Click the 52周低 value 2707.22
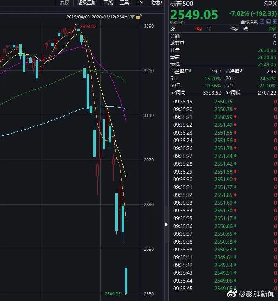This screenshot has width=278, height=301. 267,93
